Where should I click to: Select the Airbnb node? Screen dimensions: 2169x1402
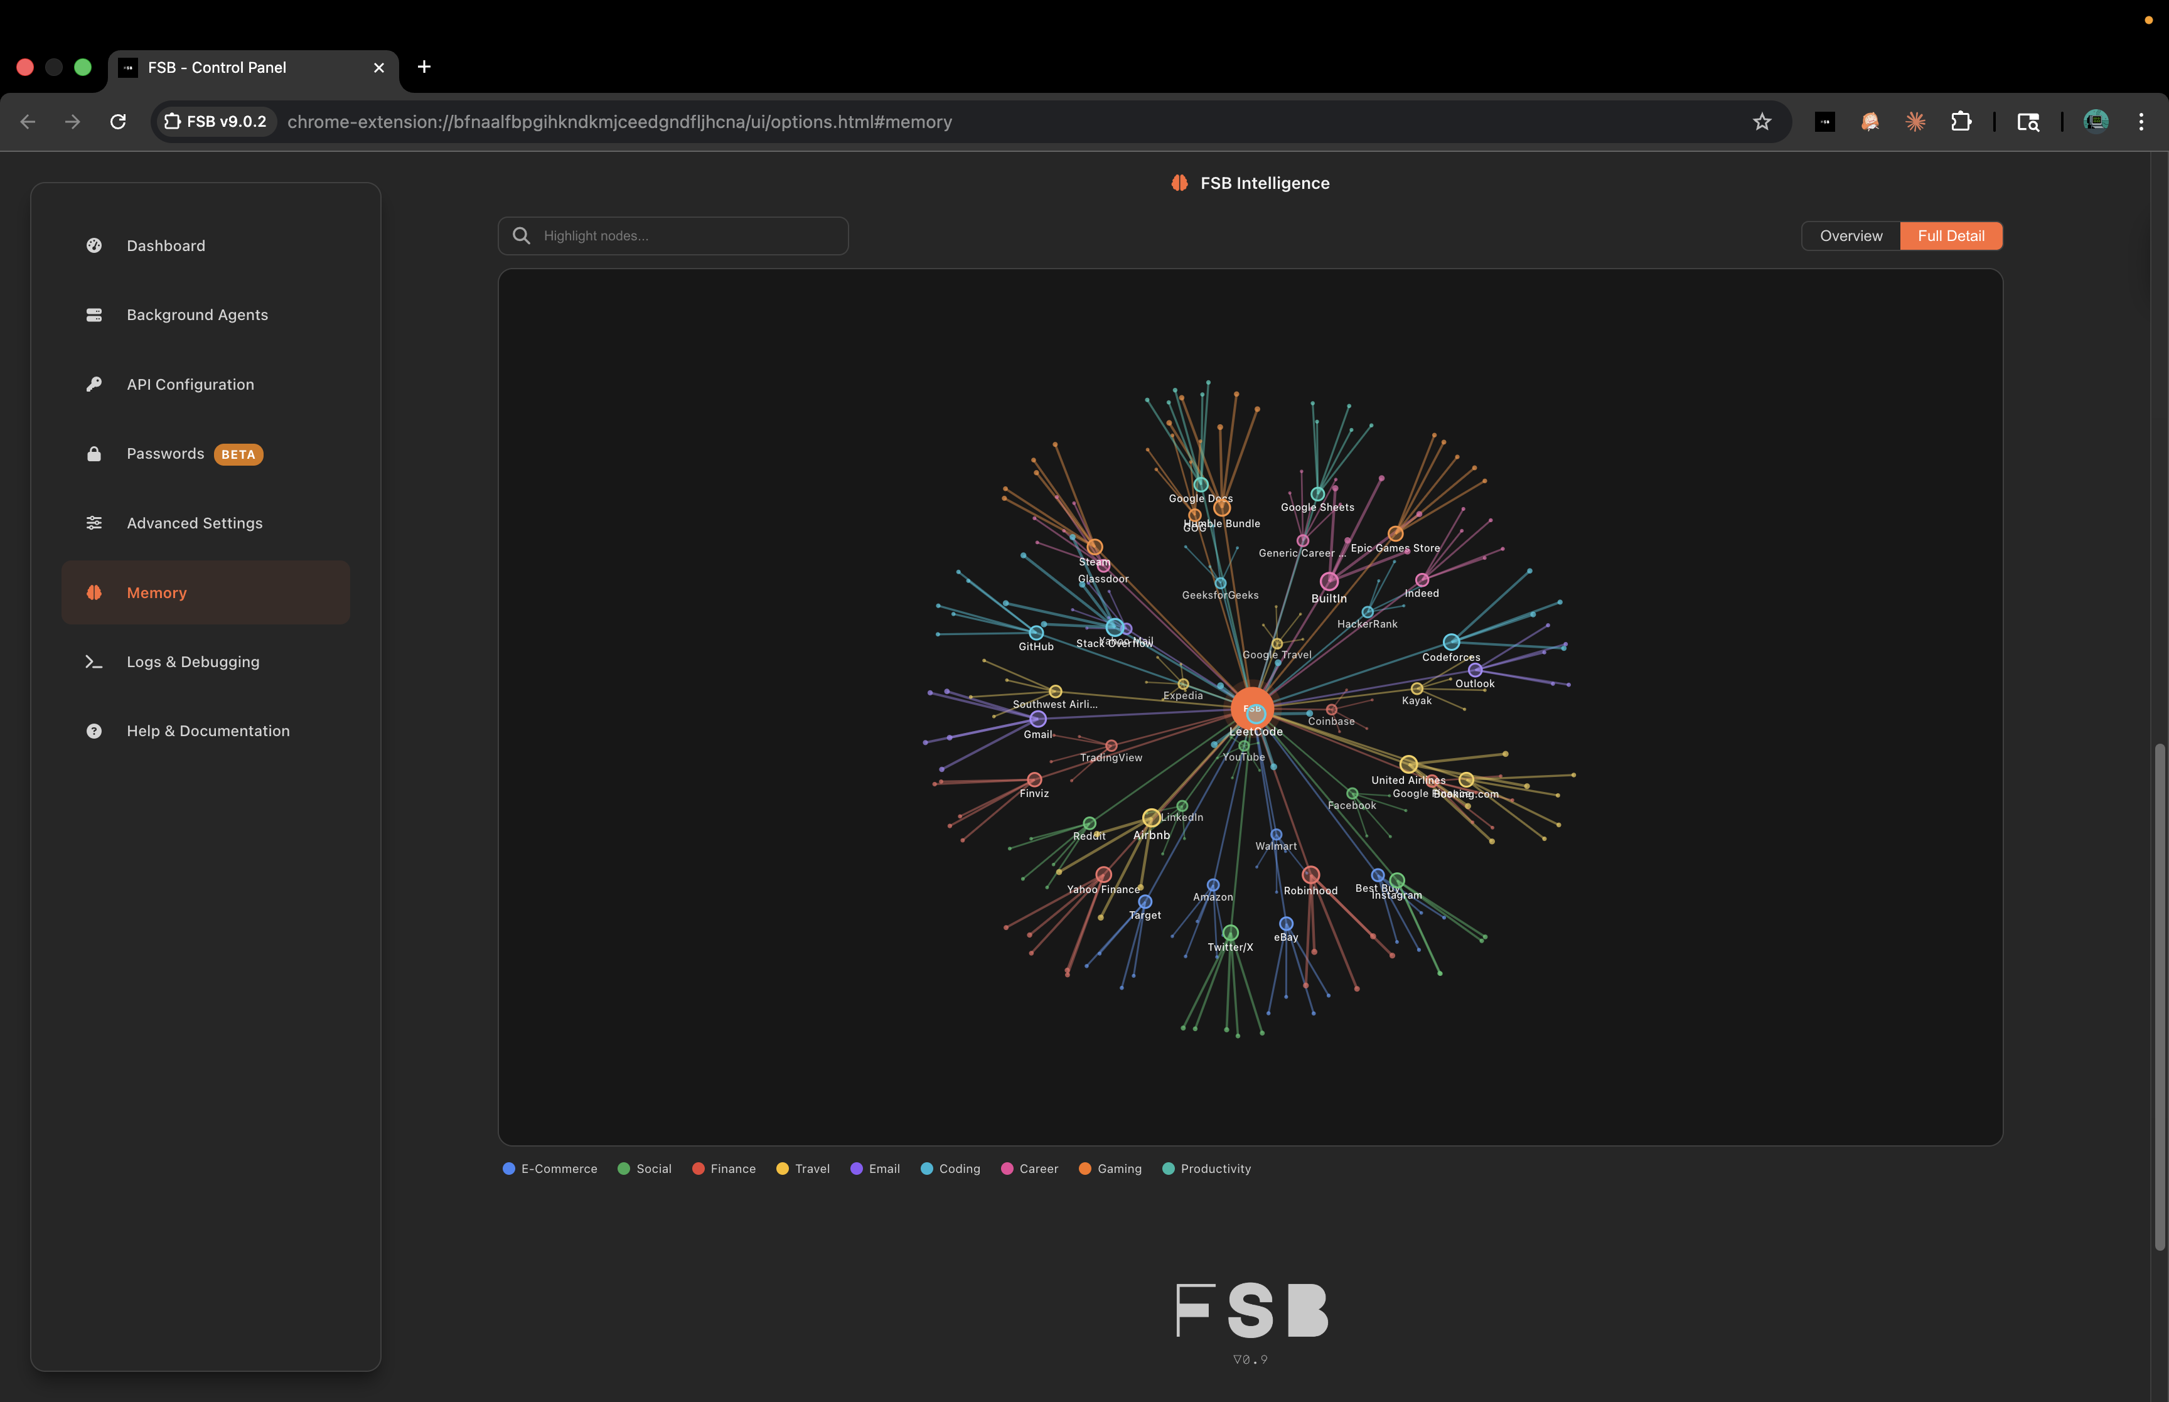tap(1152, 818)
